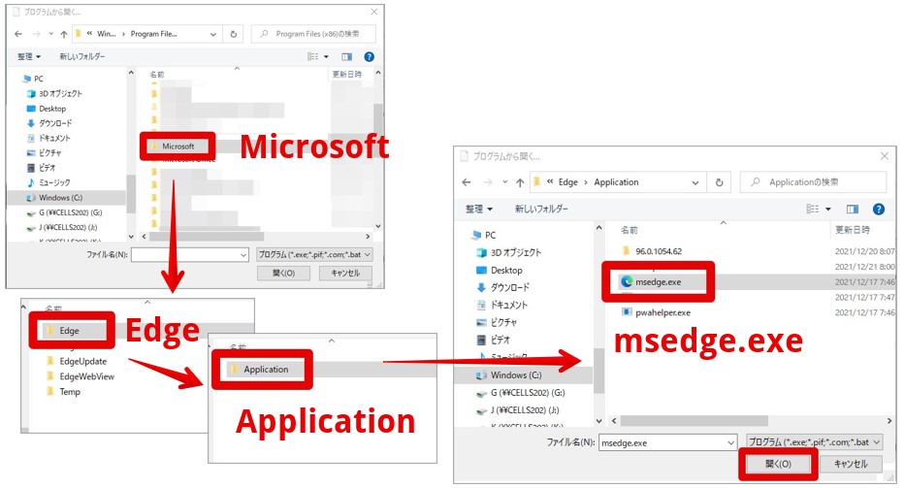Close the Application open-with dialog
This screenshot has width=905, height=488.
(885, 156)
